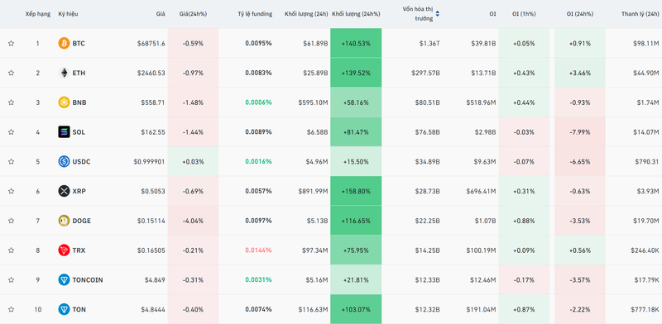Click the Dogecoin DOGE icon
The height and width of the screenshot is (324, 662).
tap(64, 221)
